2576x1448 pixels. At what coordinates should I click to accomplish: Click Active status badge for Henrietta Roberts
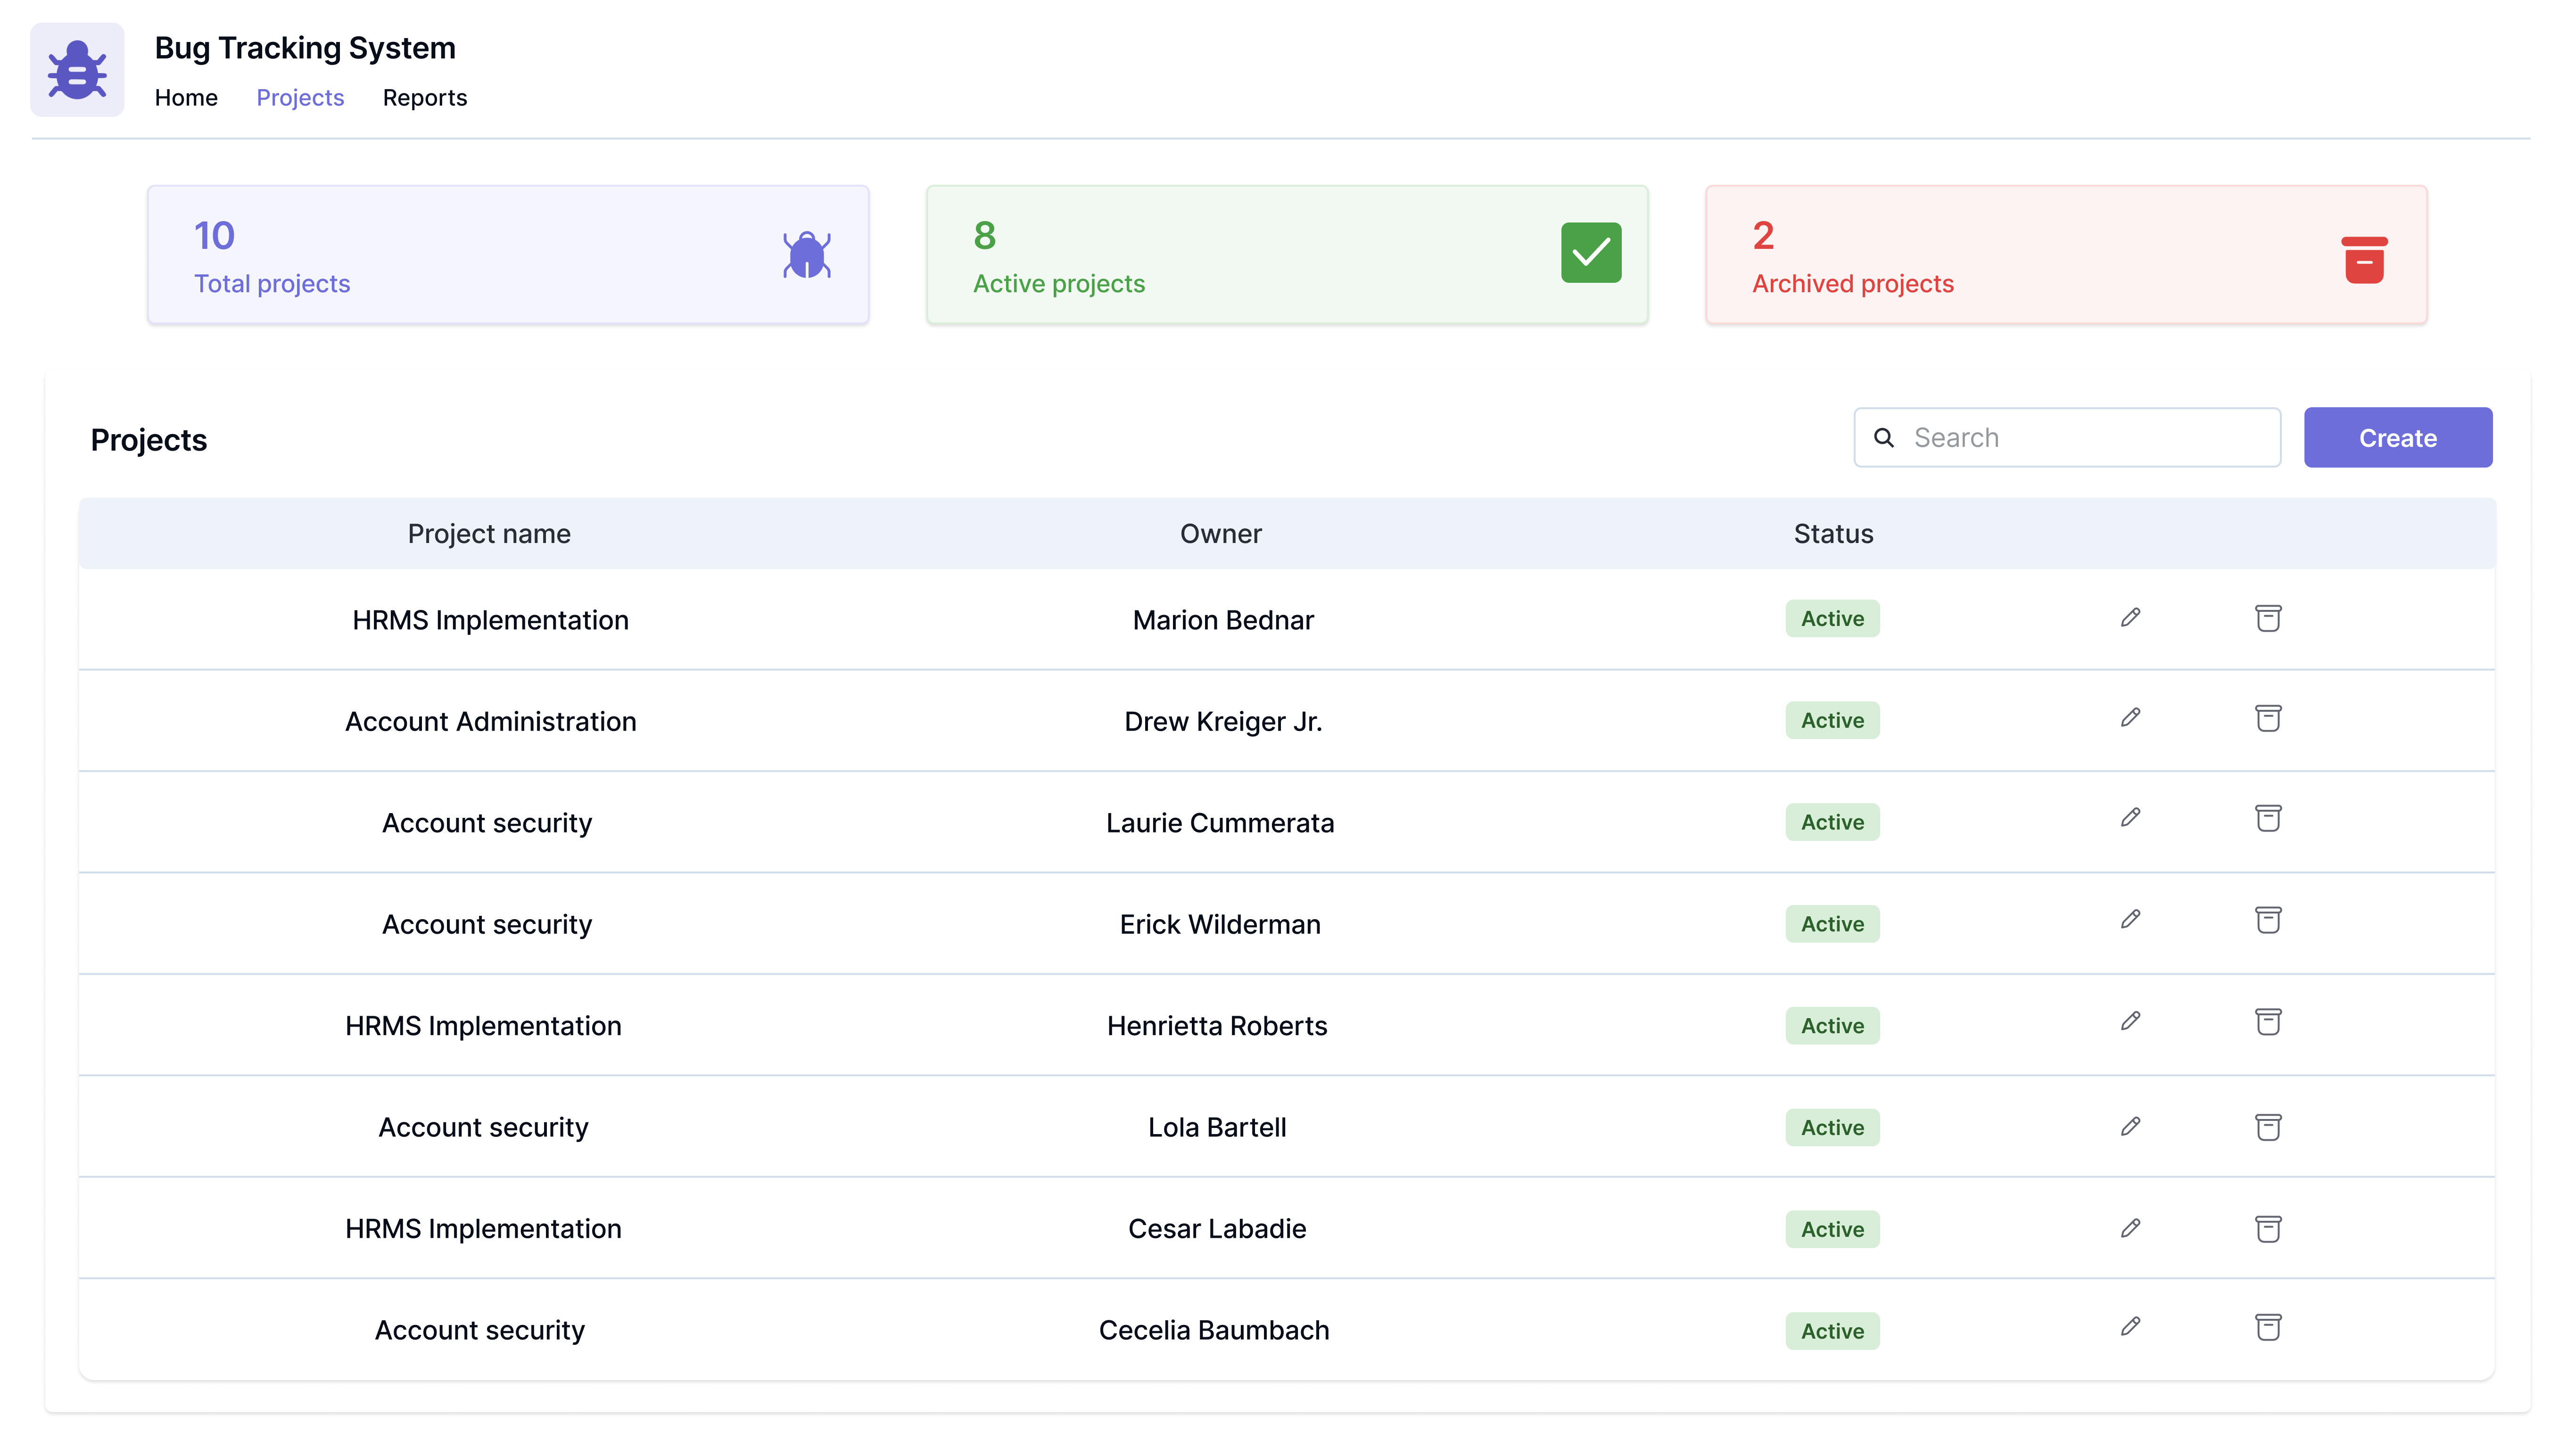(1832, 1026)
